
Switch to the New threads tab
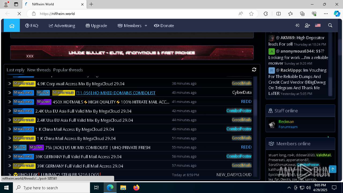click(x=39, y=70)
